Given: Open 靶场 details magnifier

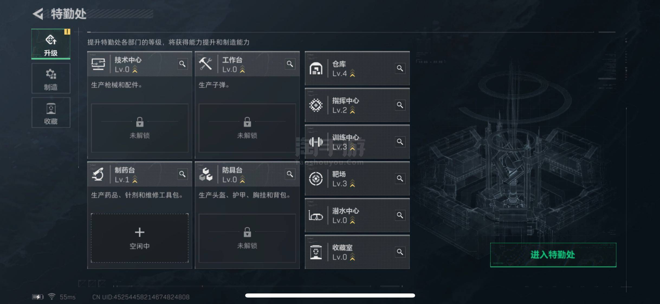Looking at the screenshot, I should click(400, 178).
